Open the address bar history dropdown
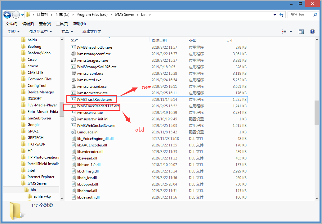The height and width of the screenshot is (224, 322). click(x=275, y=15)
